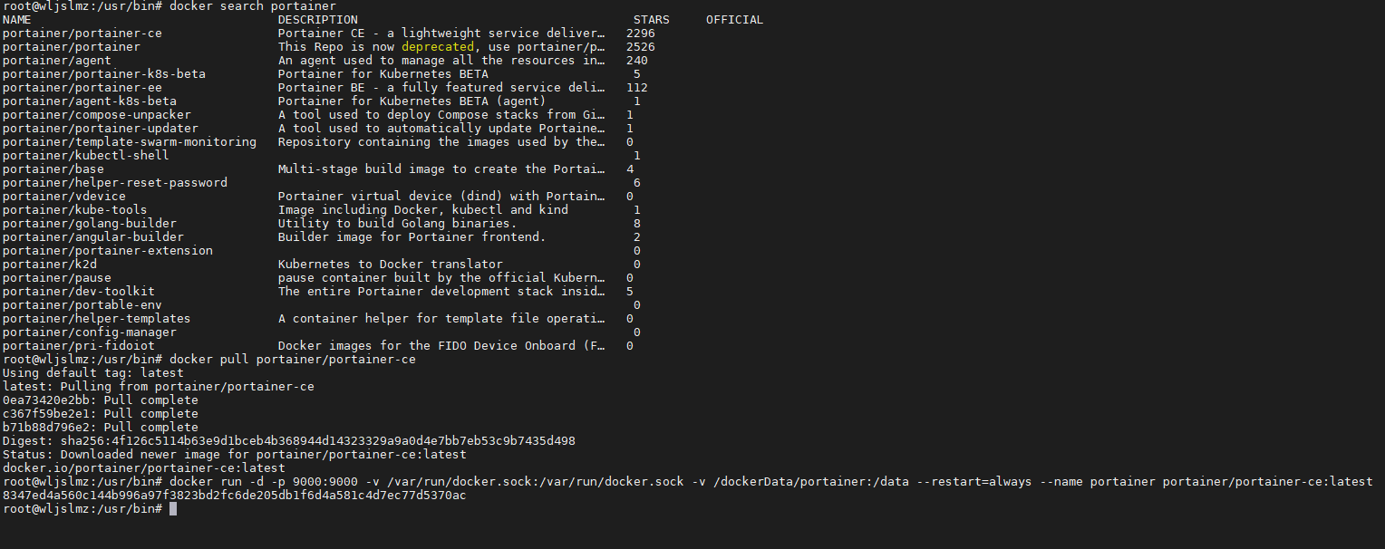This screenshot has width=1385, height=549.
Task: Click the terminal cursor at the last prompt
Action: click(x=173, y=509)
